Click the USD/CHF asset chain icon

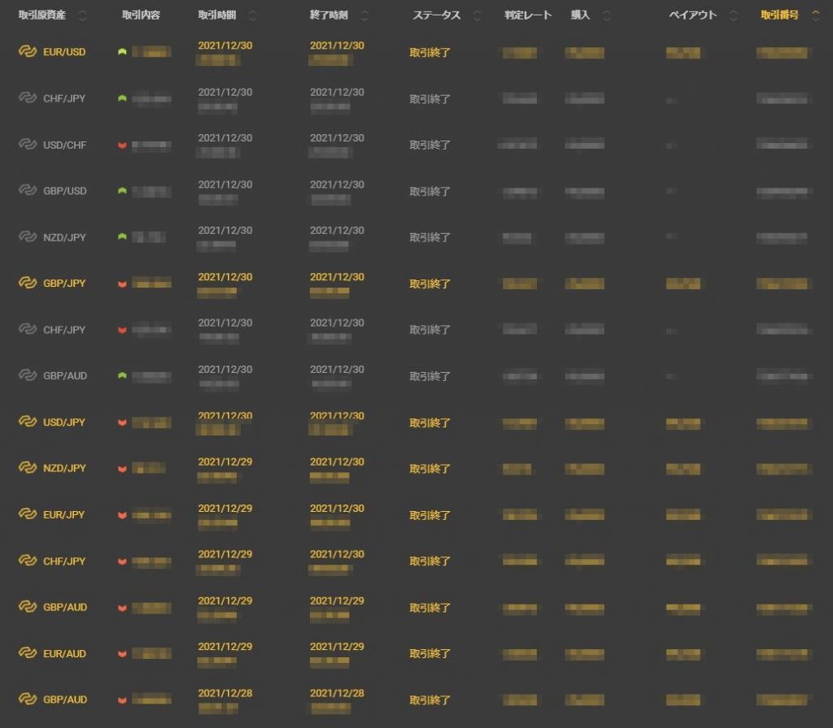pos(28,145)
